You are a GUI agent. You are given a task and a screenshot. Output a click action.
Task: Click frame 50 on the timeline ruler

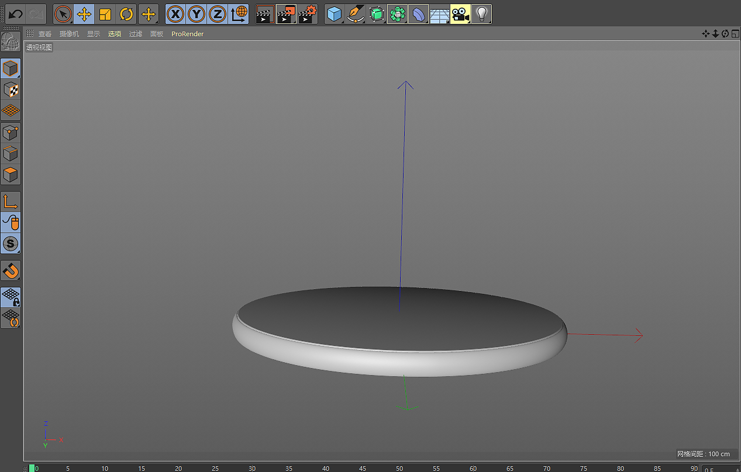(x=399, y=468)
